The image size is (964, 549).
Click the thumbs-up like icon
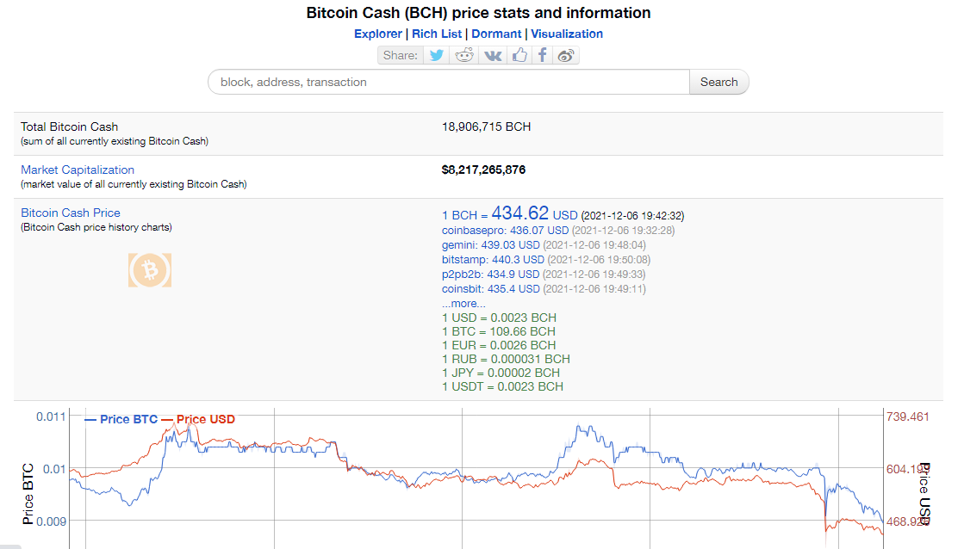pyautogui.click(x=519, y=55)
